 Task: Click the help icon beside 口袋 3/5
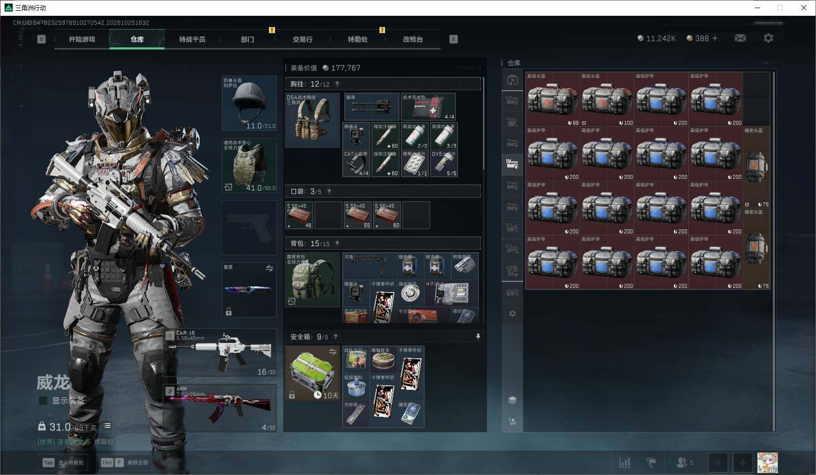[329, 192]
